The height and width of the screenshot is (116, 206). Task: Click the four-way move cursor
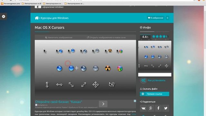[x=96, y=84]
